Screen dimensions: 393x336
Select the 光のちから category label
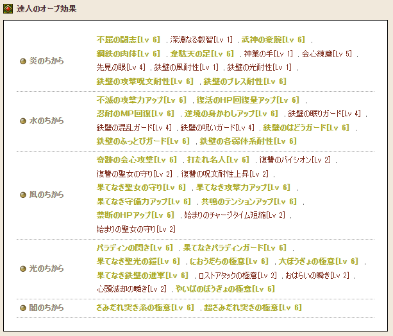tap(46, 268)
